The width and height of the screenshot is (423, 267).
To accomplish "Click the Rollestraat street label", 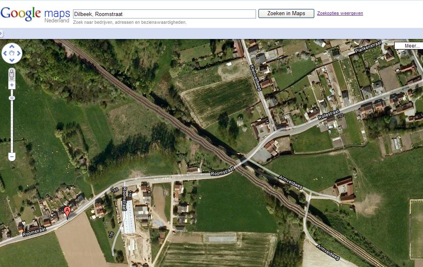I will click(x=329, y=114).
